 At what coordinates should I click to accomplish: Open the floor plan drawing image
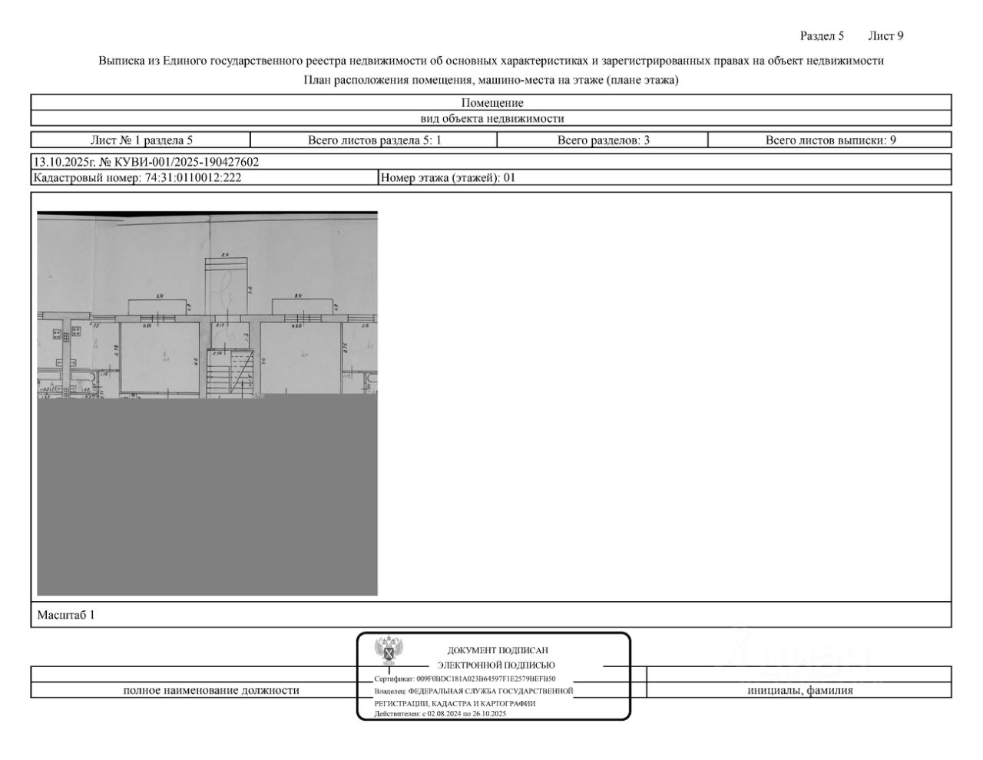[207, 403]
